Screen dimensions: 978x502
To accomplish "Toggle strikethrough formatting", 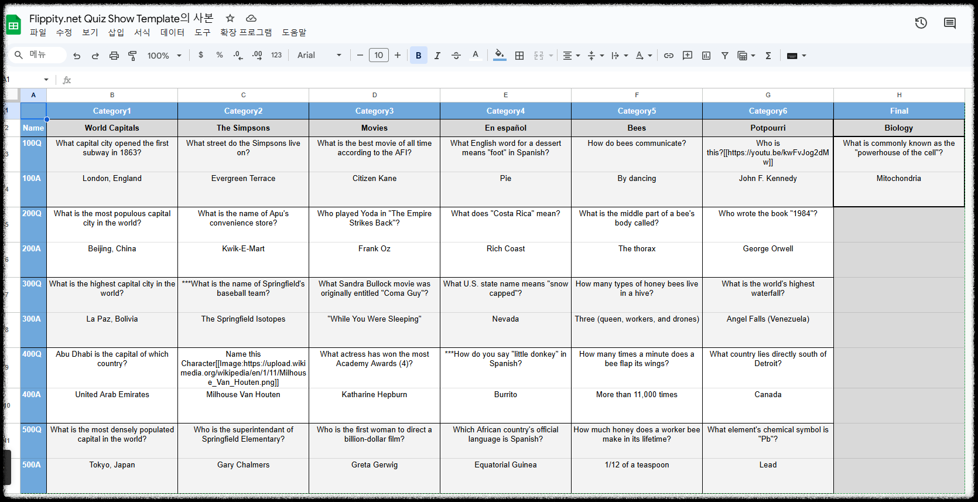I will [x=456, y=55].
